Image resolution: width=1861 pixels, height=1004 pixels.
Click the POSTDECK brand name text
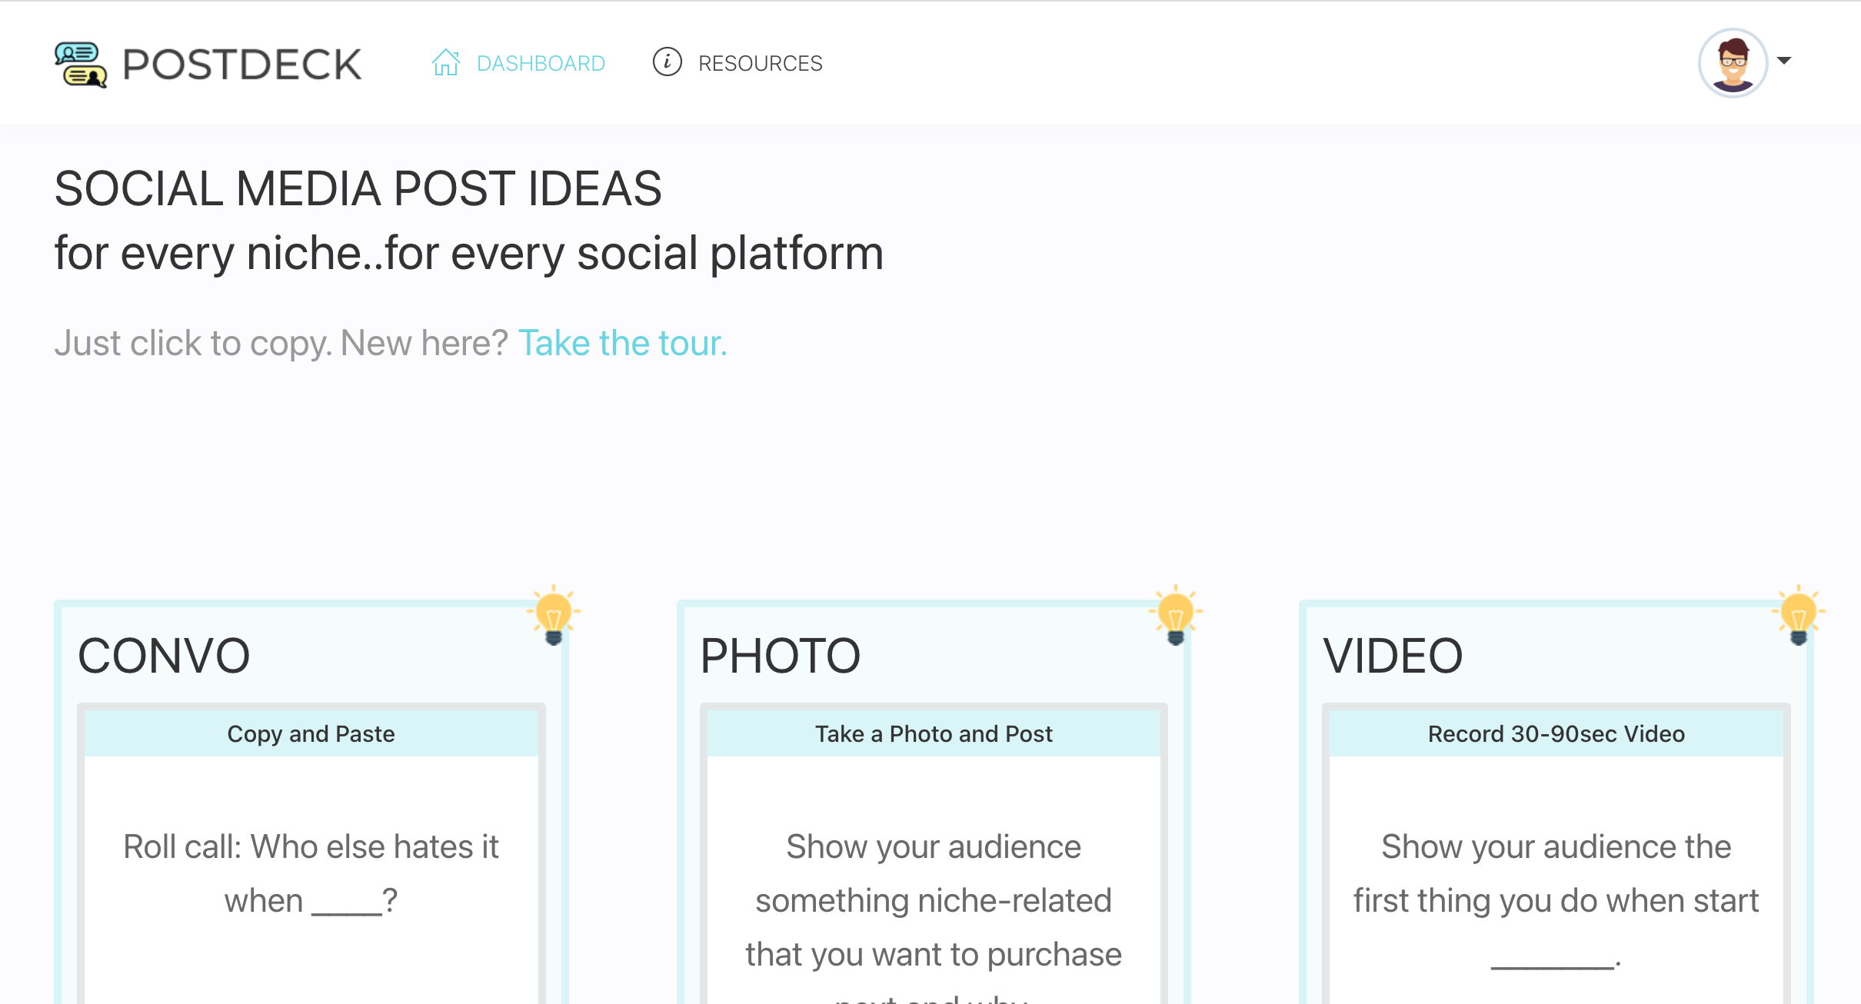(x=241, y=65)
